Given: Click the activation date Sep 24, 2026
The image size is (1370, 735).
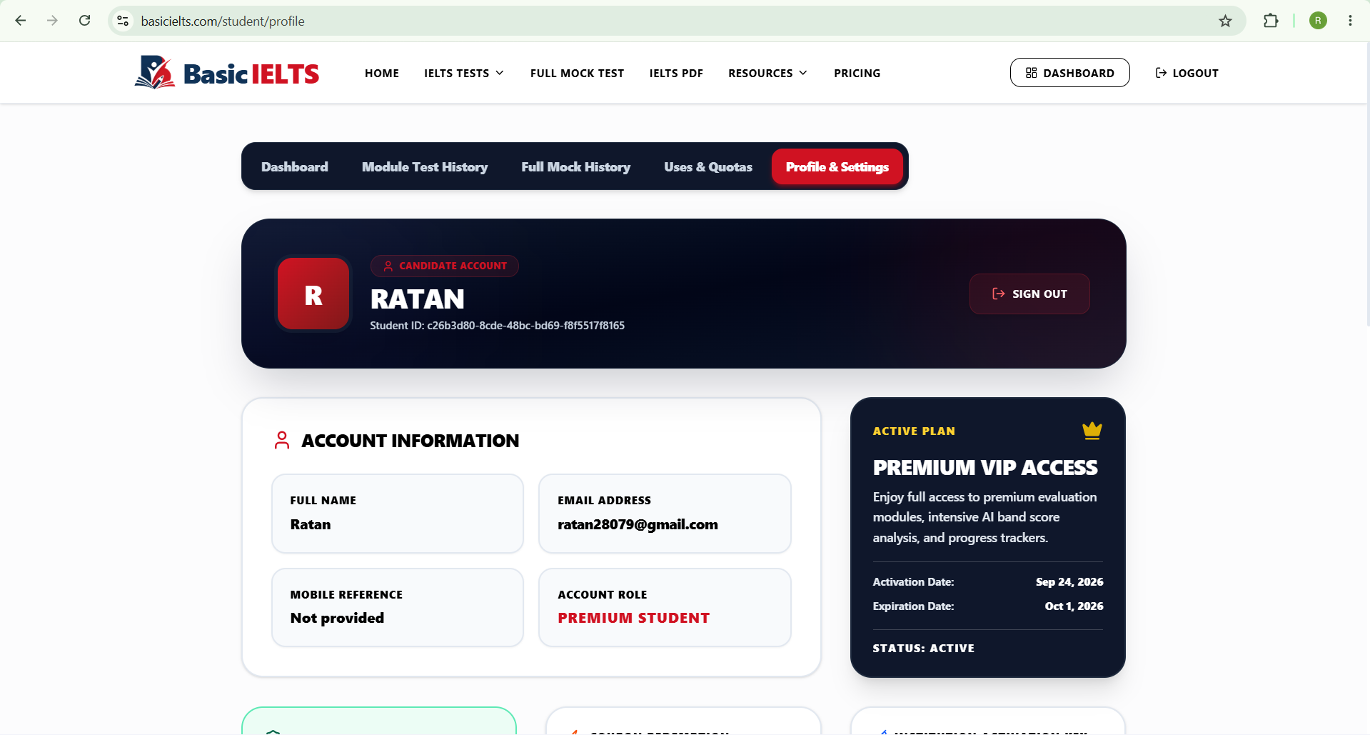Looking at the screenshot, I should point(1069,582).
